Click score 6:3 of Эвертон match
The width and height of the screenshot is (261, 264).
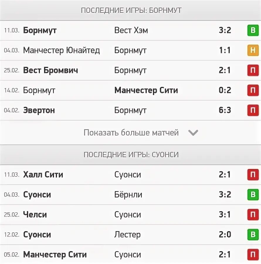225,110
